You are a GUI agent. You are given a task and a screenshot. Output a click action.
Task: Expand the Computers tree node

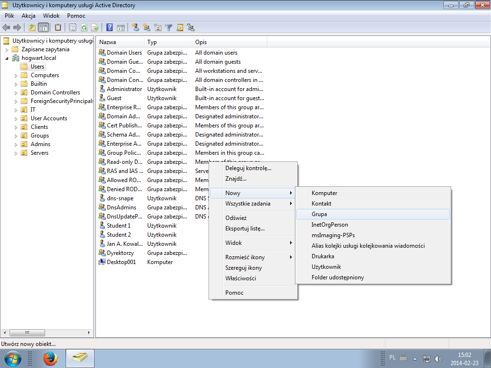[x=16, y=75]
